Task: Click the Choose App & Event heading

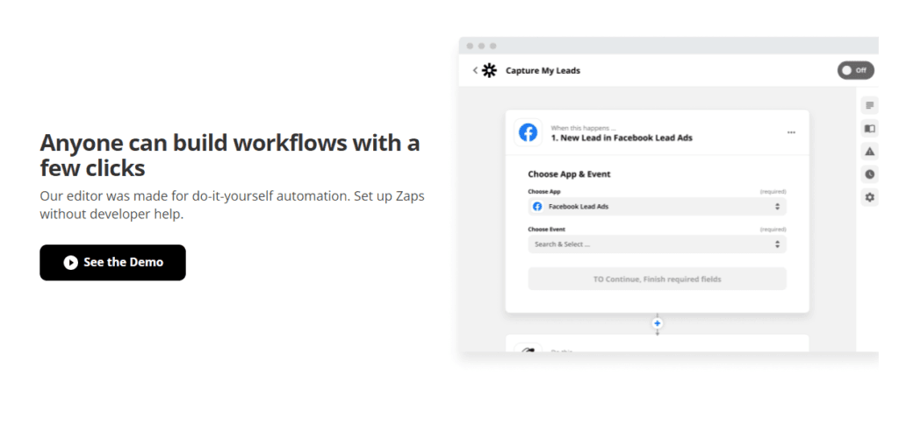Action: [569, 174]
